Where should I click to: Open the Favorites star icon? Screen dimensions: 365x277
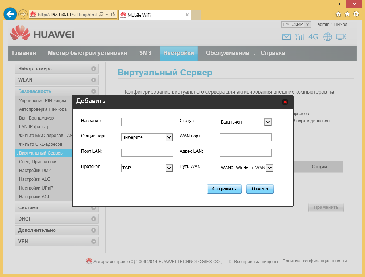(347, 14)
